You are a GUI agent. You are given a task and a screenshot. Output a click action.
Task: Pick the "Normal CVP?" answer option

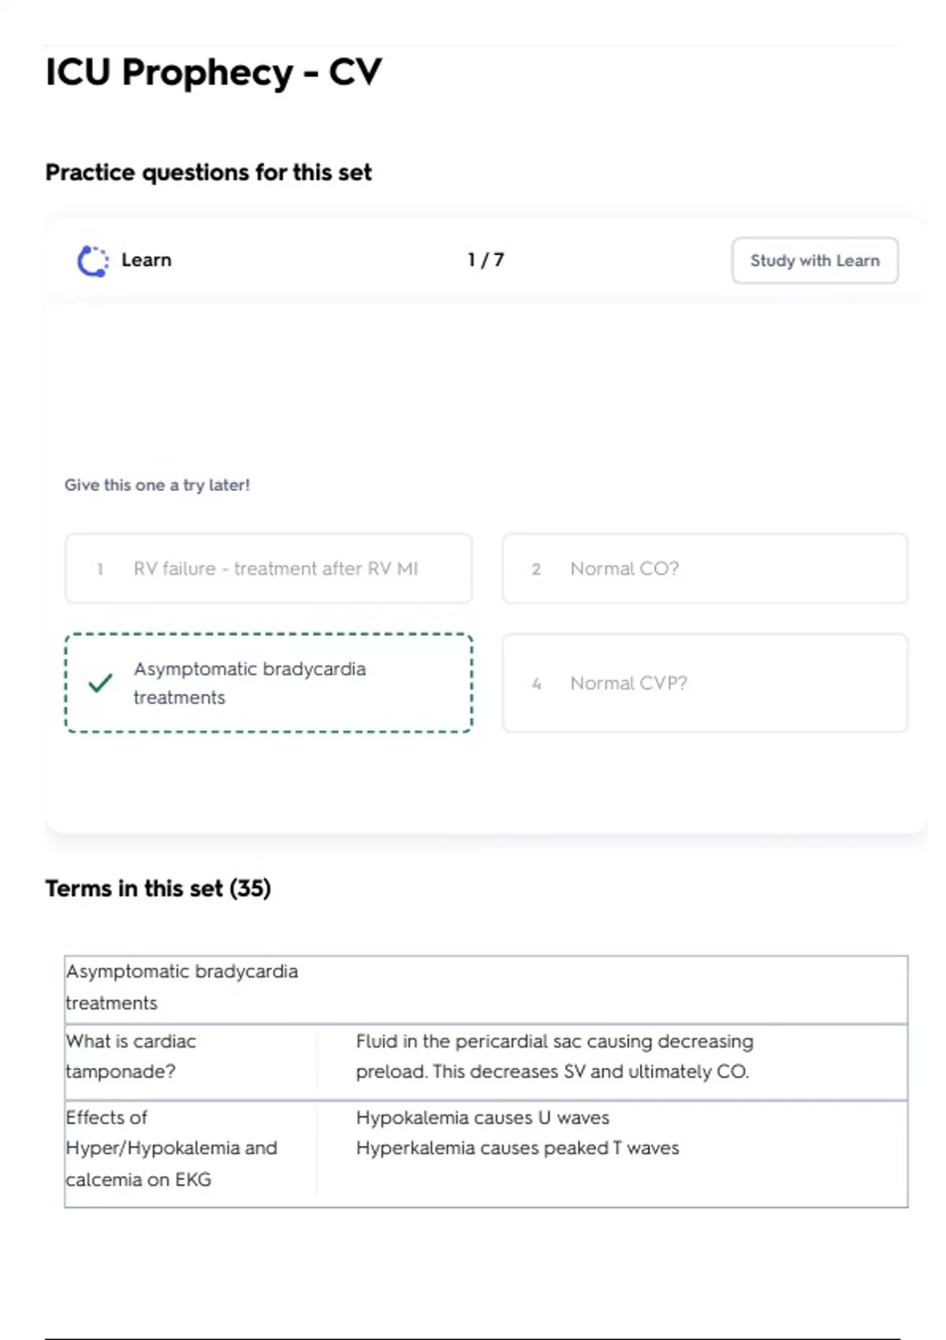705,683
